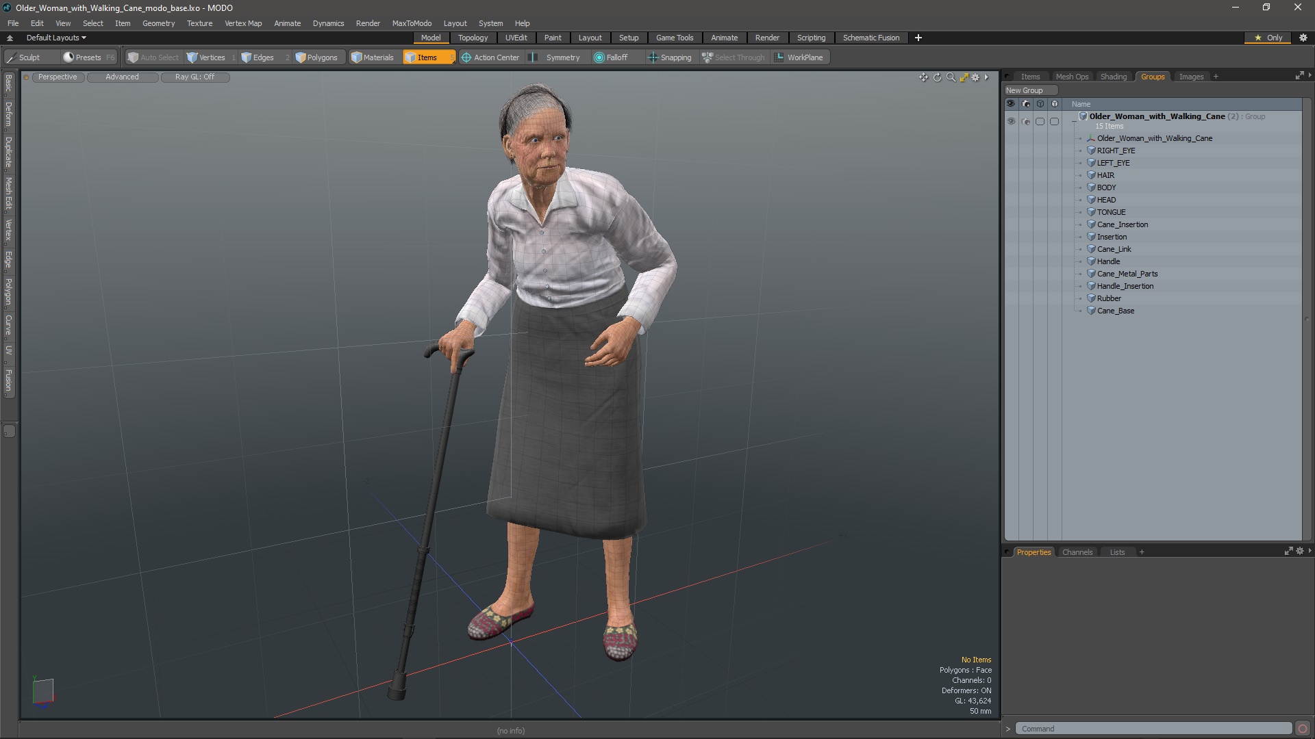Select Polygons selection mode

316,57
